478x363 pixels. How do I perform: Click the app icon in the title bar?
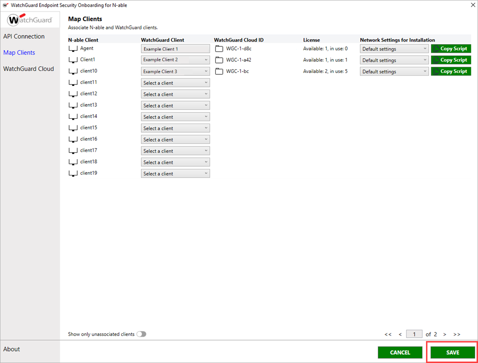point(6,5)
